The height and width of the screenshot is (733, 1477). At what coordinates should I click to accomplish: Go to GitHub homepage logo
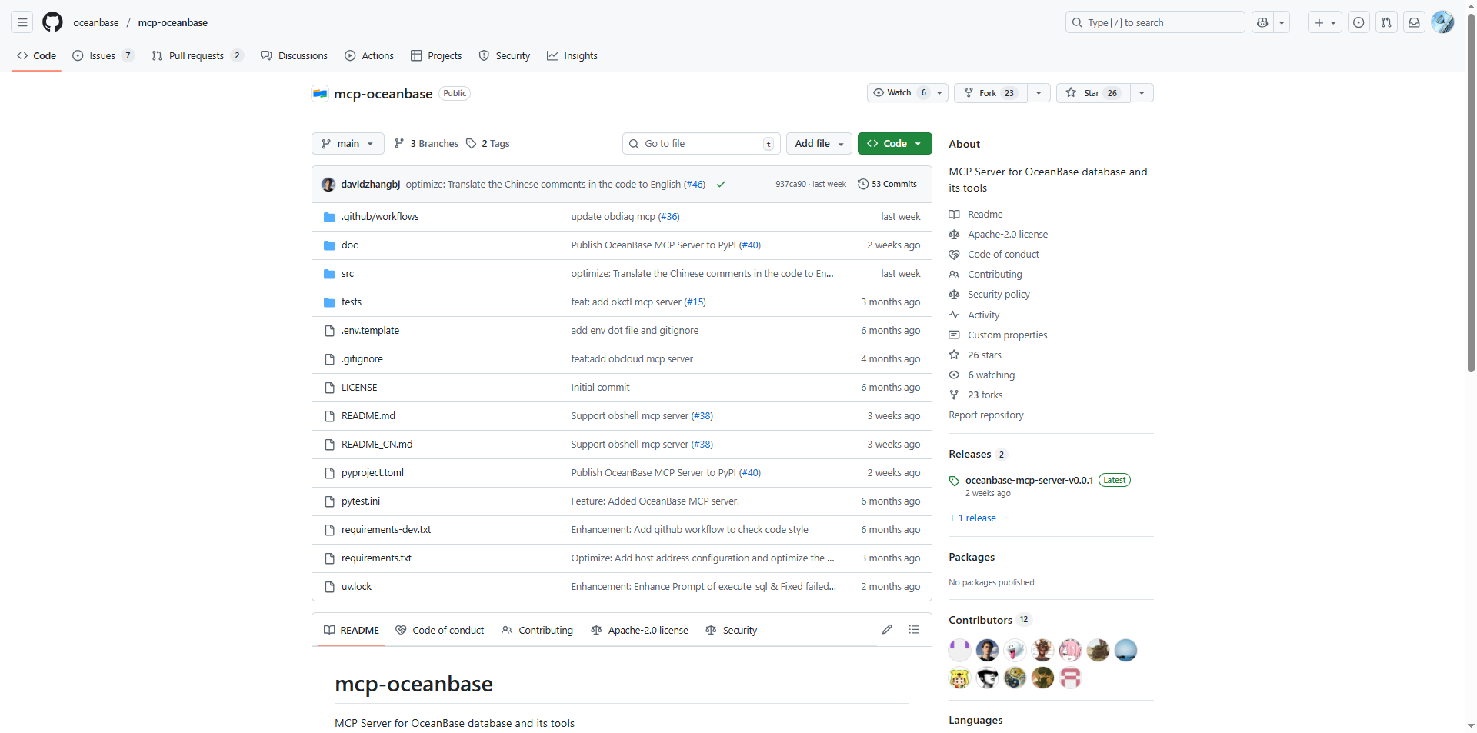click(52, 22)
